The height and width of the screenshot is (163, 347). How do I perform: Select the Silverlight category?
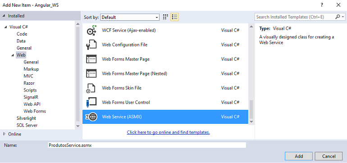coord(26,118)
